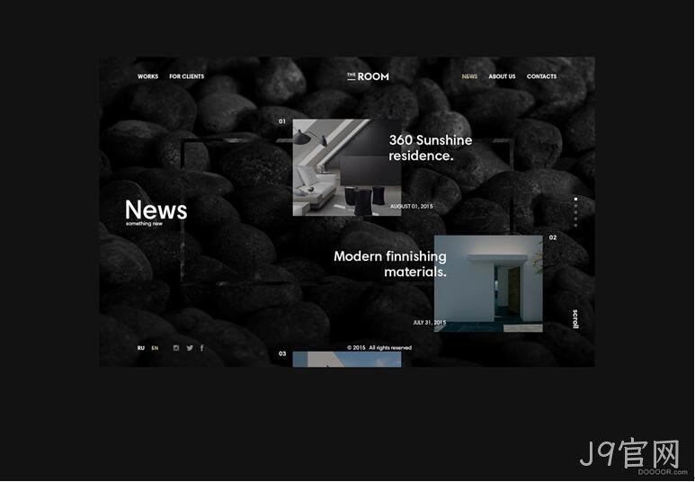Click the vertical scroll label

pyautogui.click(x=575, y=319)
